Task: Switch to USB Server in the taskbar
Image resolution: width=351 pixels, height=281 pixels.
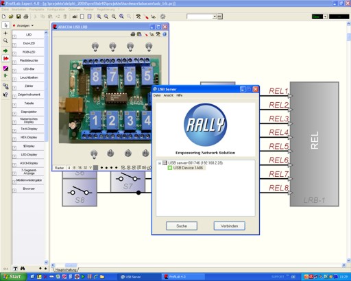Action: (x=138, y=277)
